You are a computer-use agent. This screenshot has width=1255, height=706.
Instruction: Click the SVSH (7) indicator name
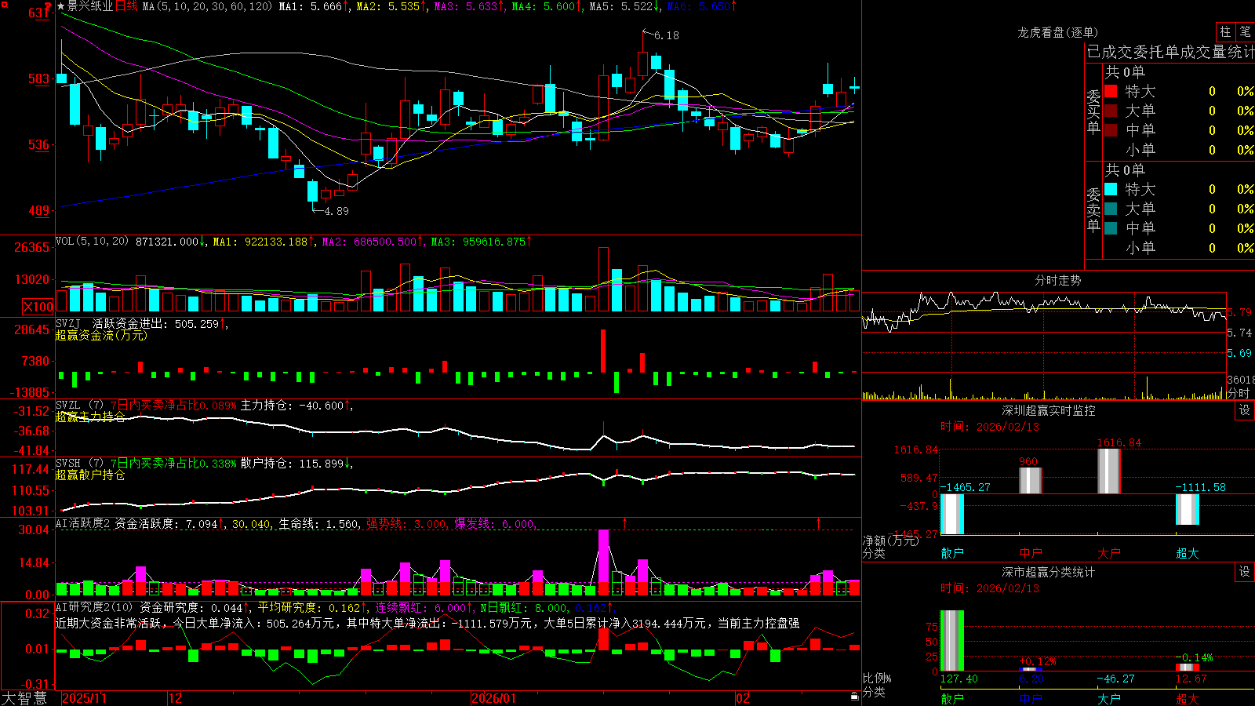point(79,464)
